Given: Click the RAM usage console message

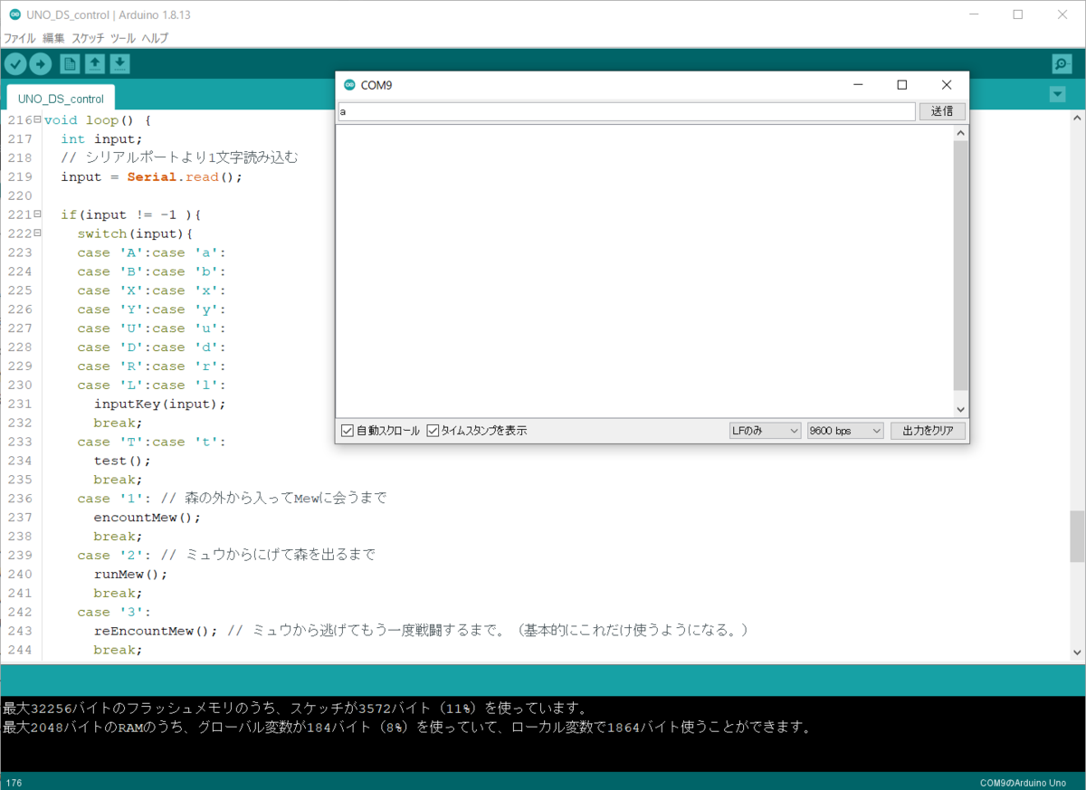Looking at the screenshot, I should 406,727.
